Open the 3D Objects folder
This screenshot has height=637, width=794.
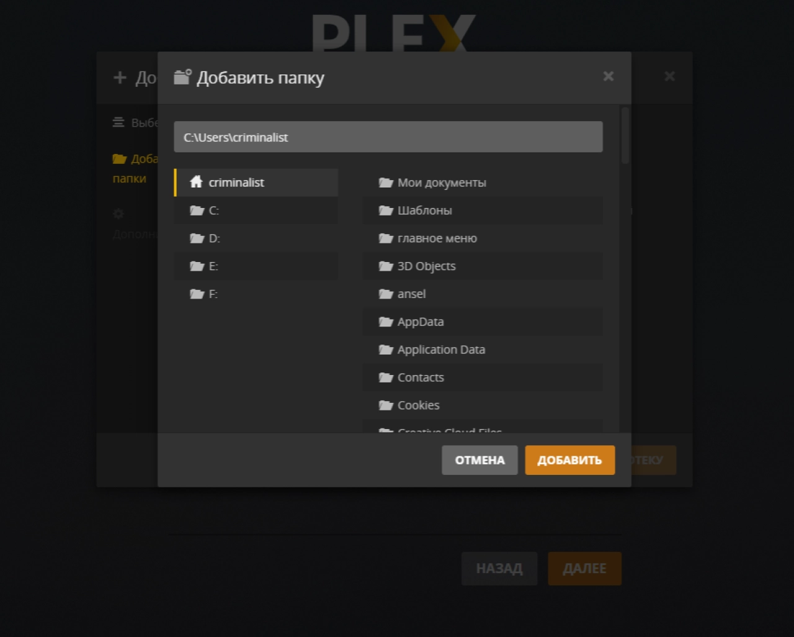(x=483, y=266)
